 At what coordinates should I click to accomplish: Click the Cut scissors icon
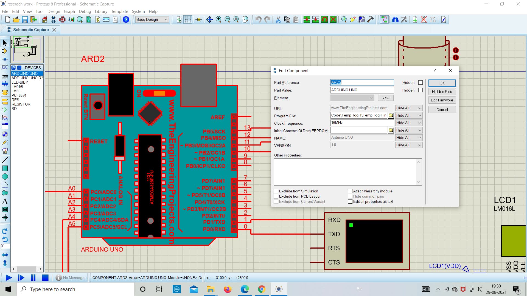[278, 19]
